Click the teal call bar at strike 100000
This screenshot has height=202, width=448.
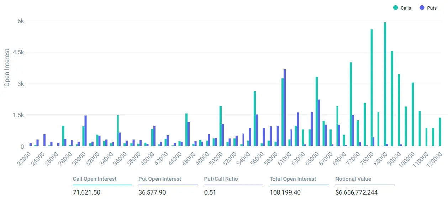(x=413, y=114)
